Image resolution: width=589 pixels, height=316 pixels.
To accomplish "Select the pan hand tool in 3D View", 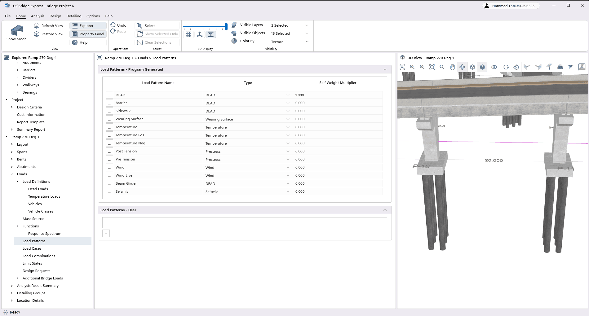I will [x=452, y=67].
